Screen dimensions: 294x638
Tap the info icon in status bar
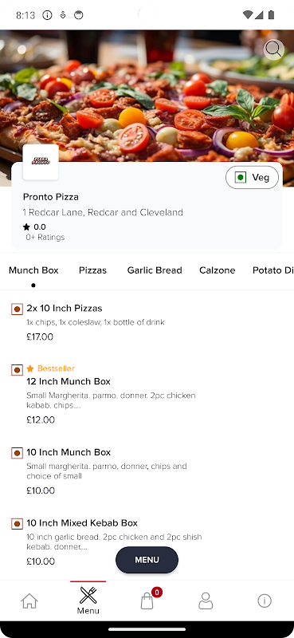point(48,15)
